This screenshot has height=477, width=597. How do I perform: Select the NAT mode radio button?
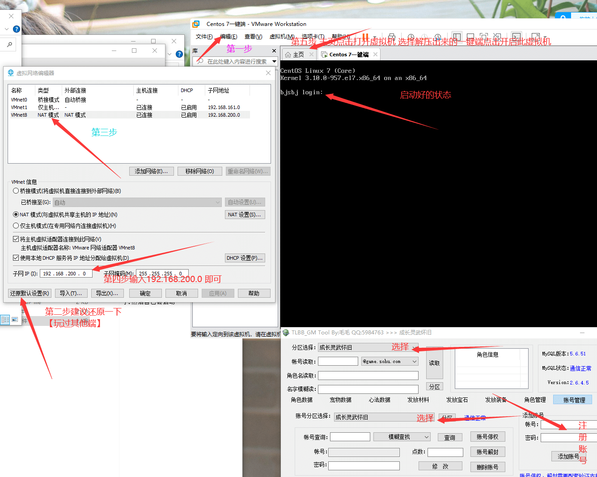[16, 215]
